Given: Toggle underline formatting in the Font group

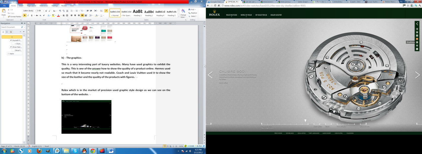Looking at the screenshot, I should [32, 15].
